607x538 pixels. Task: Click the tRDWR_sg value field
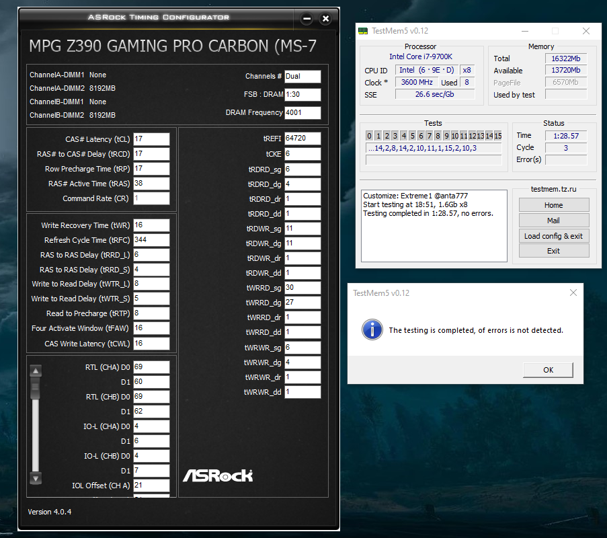pyautogui.click(x=302, y=229)
